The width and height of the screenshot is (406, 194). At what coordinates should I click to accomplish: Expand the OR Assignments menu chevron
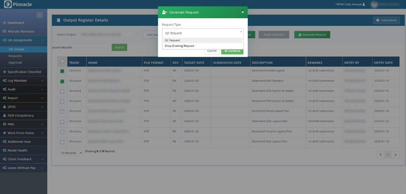(x=42, y=40)
